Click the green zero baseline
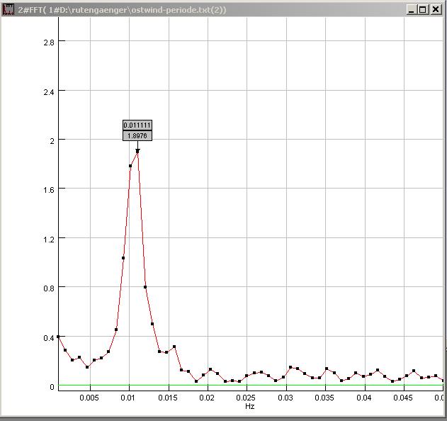The width and height of the screenshot is (447, 421). (x=251, y=386)
